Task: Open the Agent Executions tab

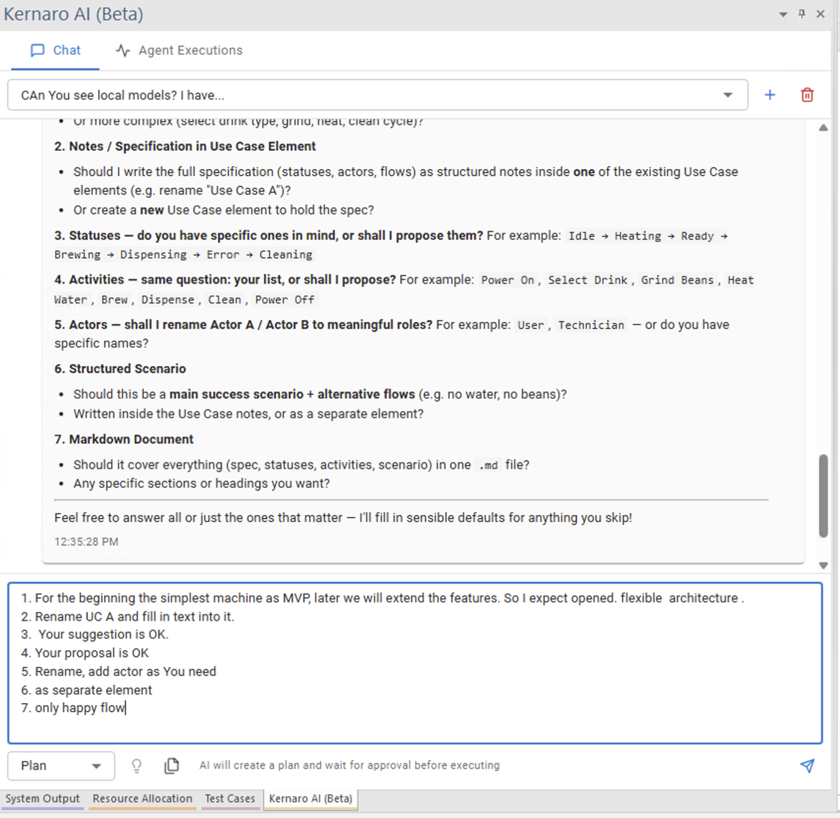Action: click(x=179, y=50)
